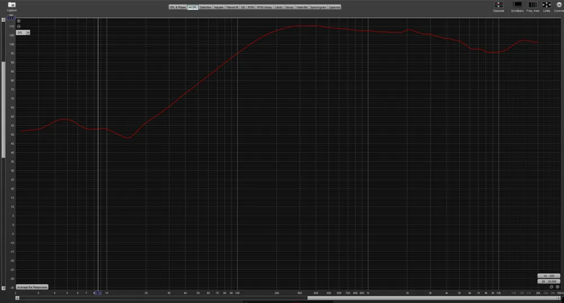This screenshot has width=564, height=303.
Task: Open the Controls gear icon
Action: (x=558, y=5)
